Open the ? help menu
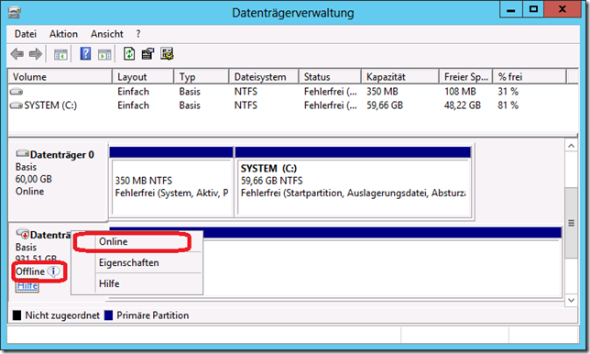Screen dimensions: 590x354 [x=138, y=34]
